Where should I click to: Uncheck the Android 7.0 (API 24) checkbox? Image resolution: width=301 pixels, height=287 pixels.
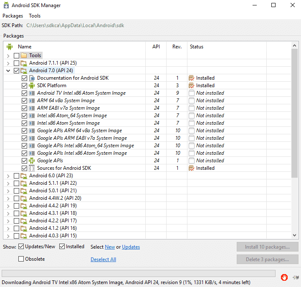[x=17, y=70]
